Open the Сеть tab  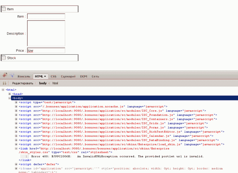coord(95,76)
